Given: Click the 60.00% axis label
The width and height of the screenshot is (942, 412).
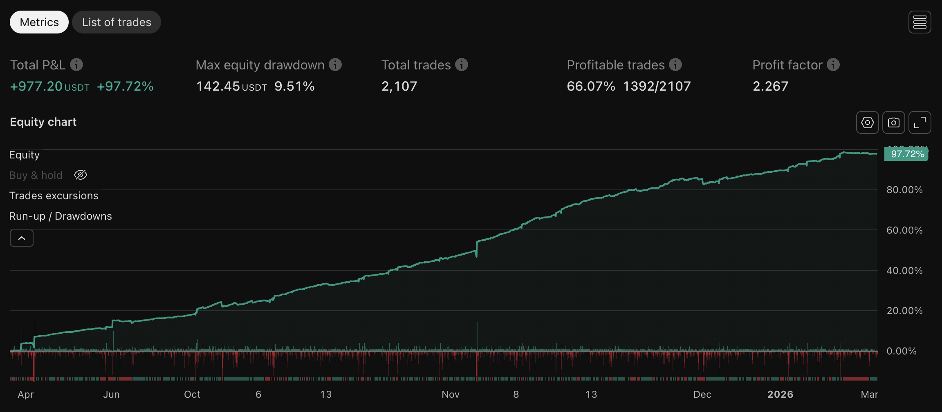Looking at the screenshot, I should point(904,230).
